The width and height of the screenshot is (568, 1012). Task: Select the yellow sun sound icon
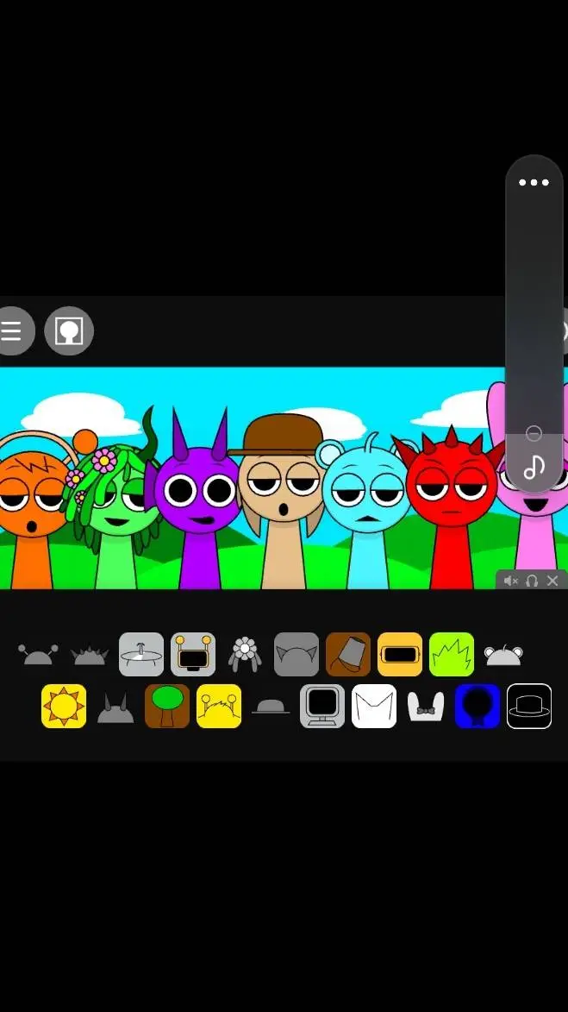click(x=64, y=706)
